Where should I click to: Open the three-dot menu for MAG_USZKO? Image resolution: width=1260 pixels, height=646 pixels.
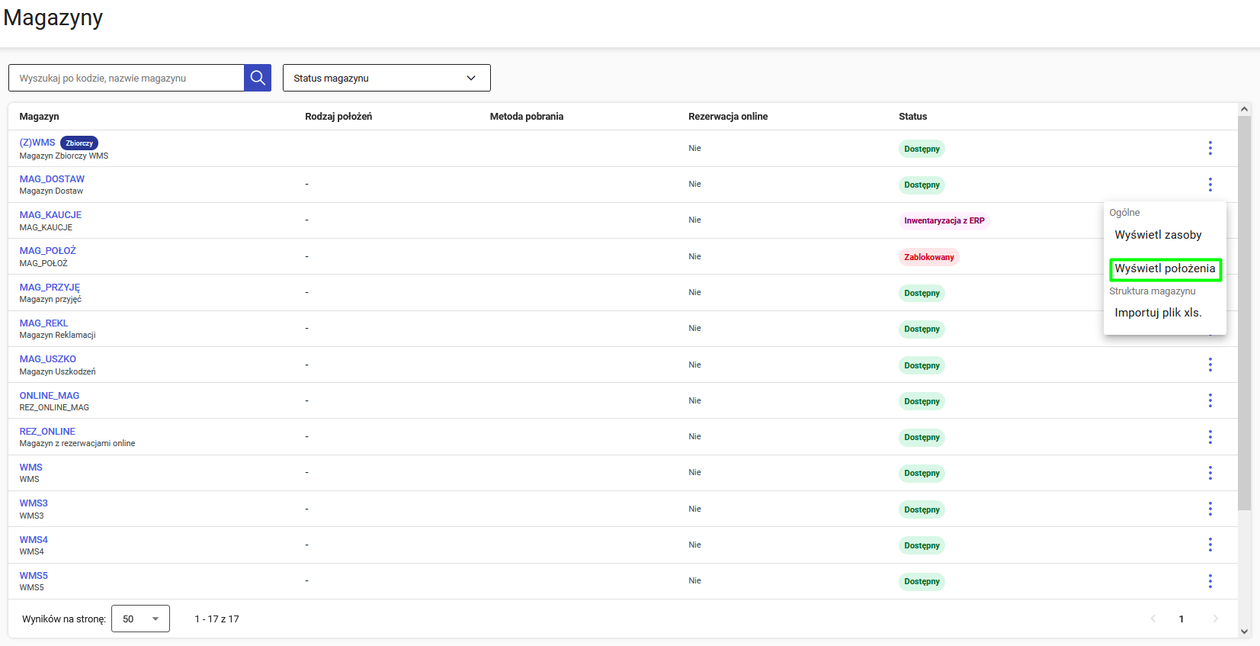click(1210, 365)
